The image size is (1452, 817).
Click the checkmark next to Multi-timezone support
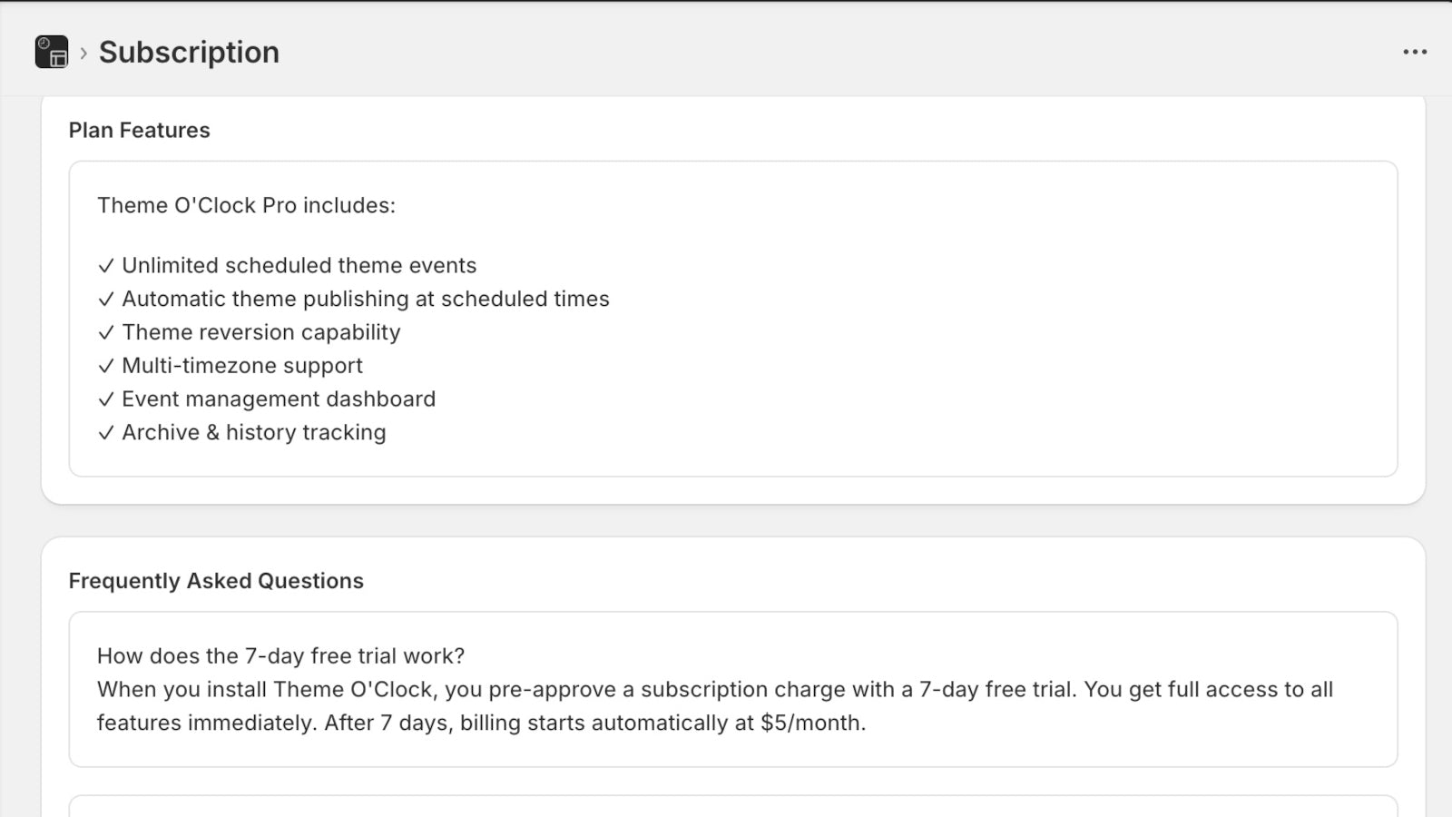(x=104, y=366)
